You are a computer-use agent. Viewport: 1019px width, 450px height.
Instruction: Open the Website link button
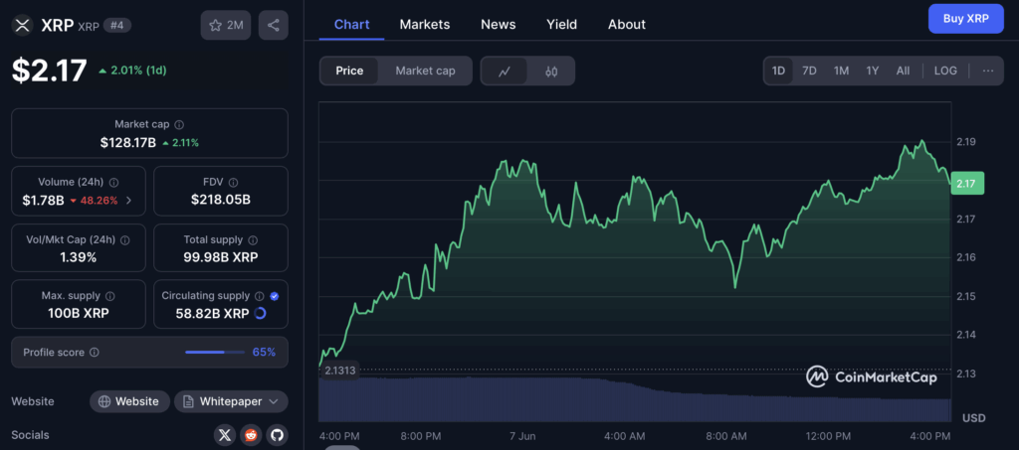pyautogui.click(x=129, y=401)
